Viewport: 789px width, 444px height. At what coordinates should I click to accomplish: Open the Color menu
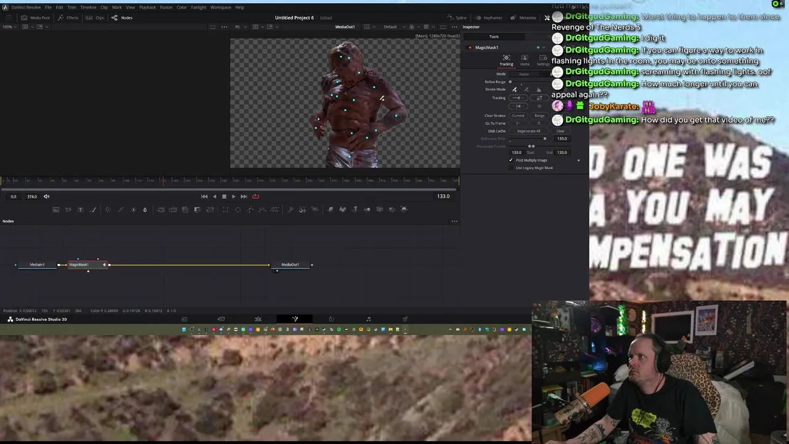182,7
